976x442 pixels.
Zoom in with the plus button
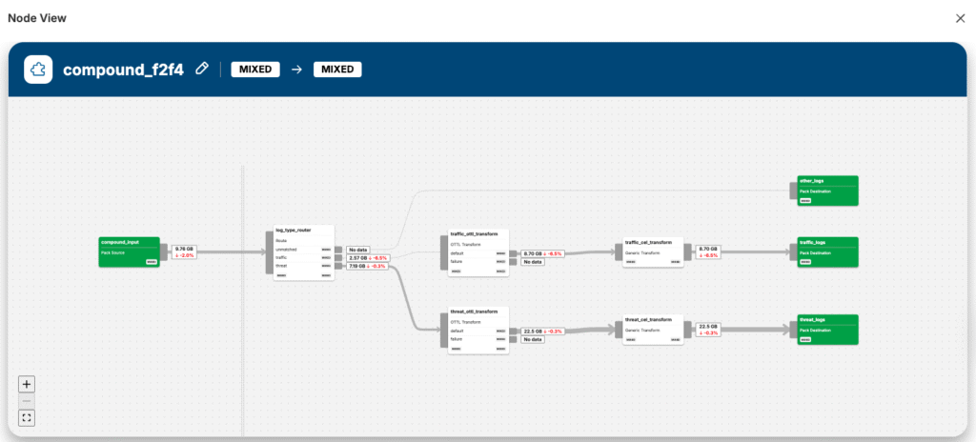click(x=27, y=384)
